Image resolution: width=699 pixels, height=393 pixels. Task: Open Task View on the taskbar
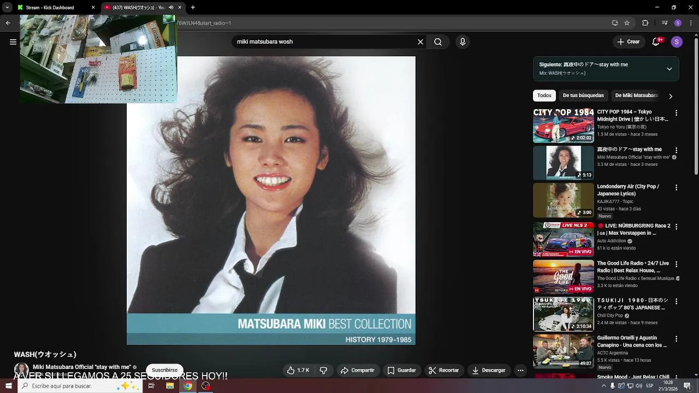pyautogui.click(x=151, y=386)
